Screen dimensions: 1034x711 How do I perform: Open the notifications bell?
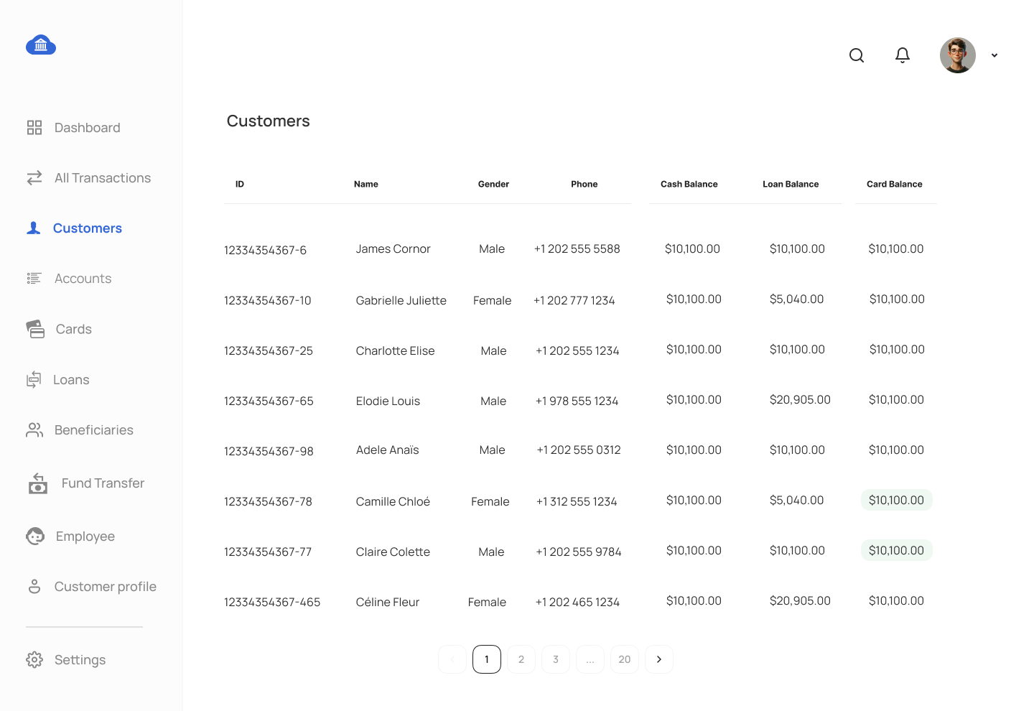(903, 55)
